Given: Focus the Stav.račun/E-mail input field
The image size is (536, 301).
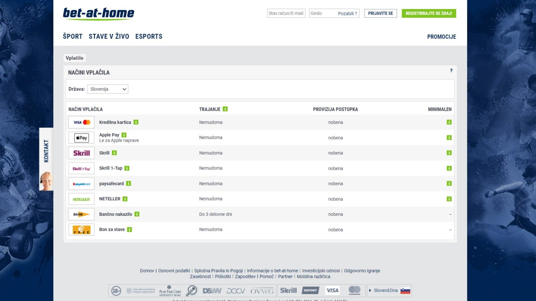Looking at the screenshot, I should point(286,13).
